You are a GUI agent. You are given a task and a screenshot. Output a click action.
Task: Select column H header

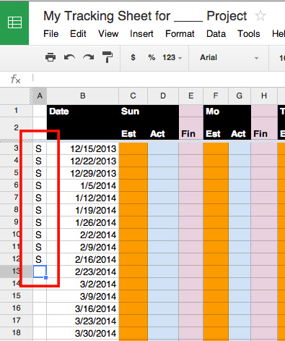click(264, 96)
